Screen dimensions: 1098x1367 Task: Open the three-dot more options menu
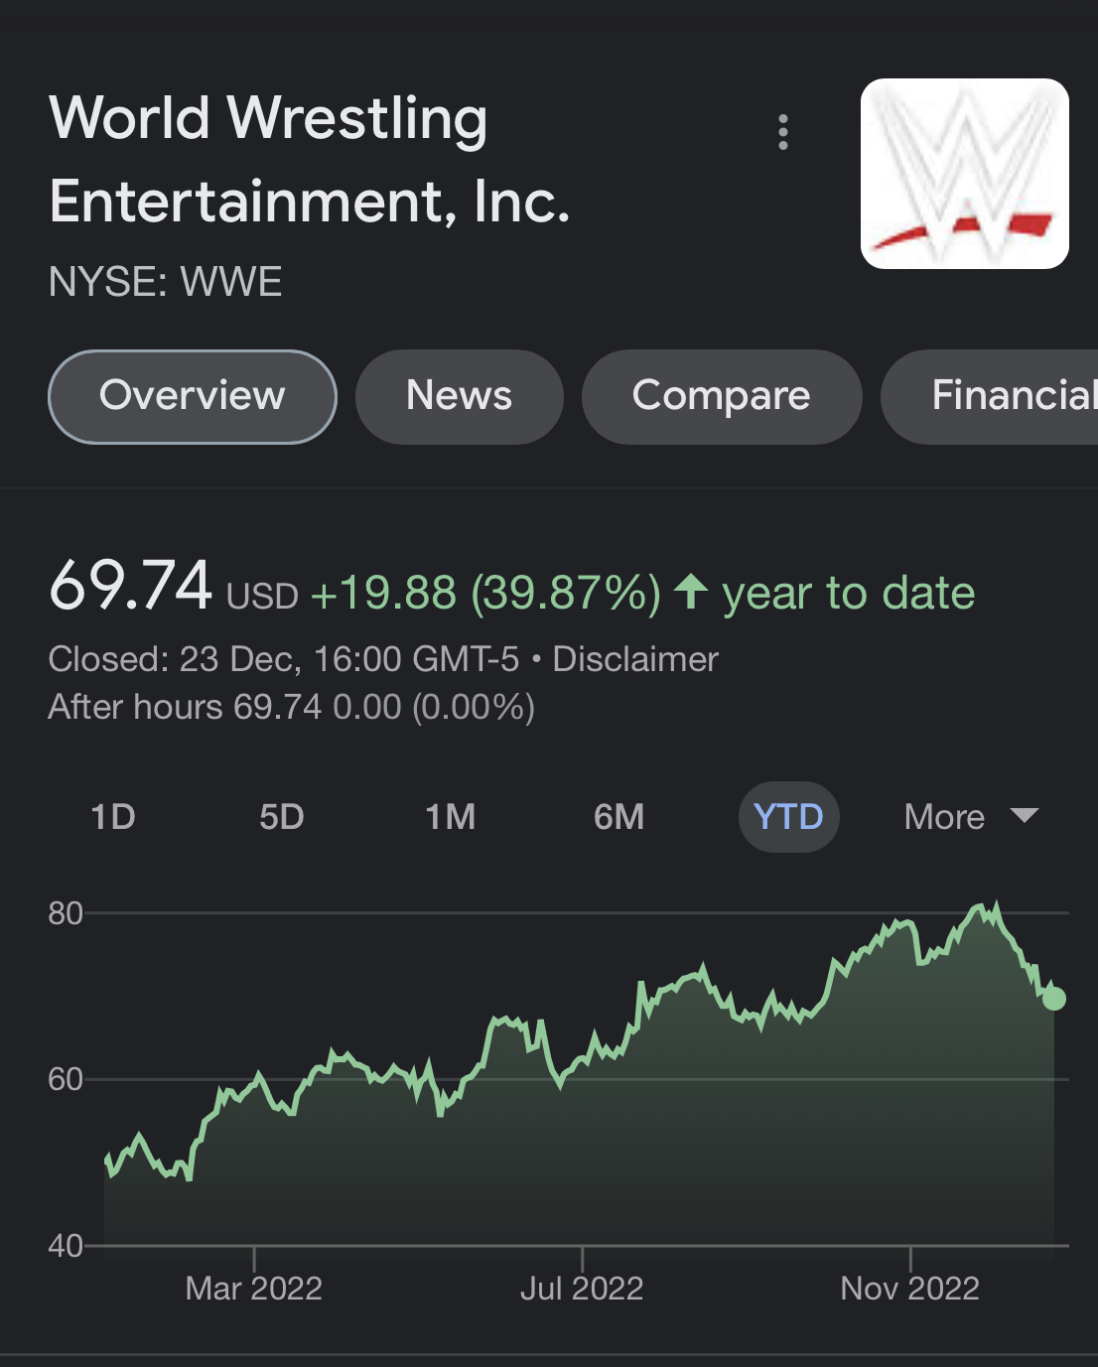click(783, 132)
